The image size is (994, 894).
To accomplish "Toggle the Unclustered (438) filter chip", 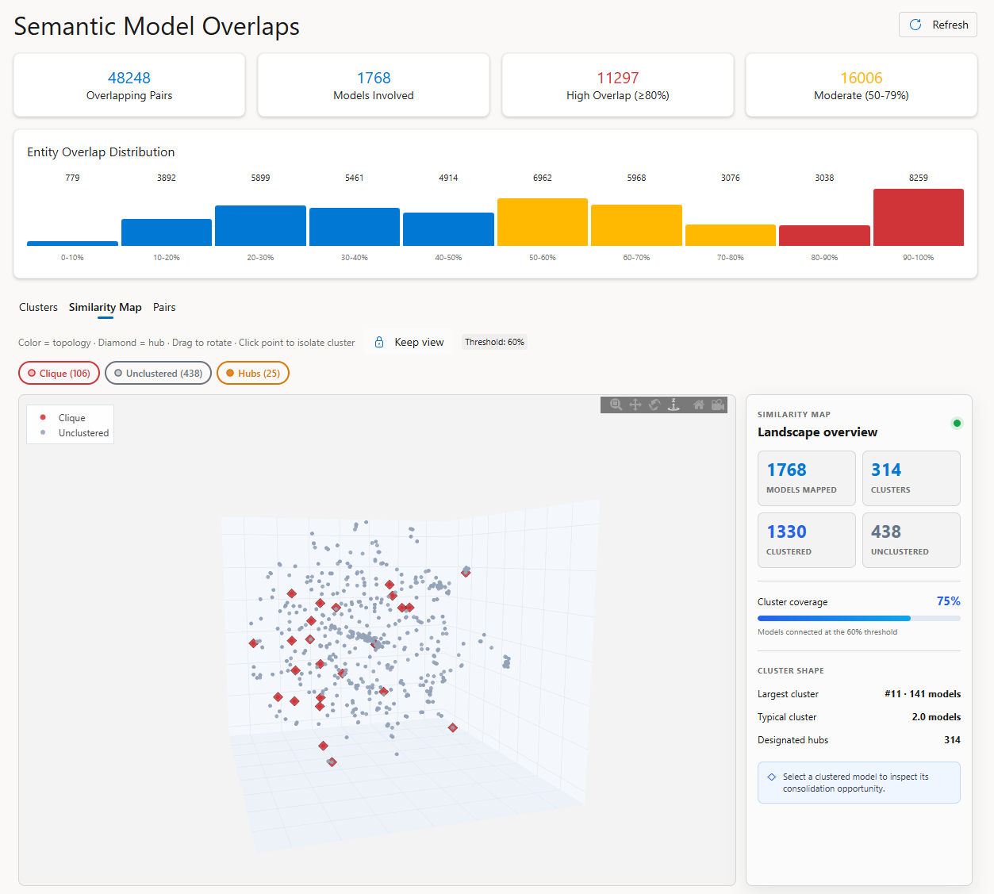I will pyautogui.click(x=158, y=373).
